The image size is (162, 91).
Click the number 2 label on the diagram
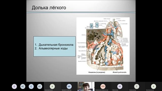(x=91, y=26)
